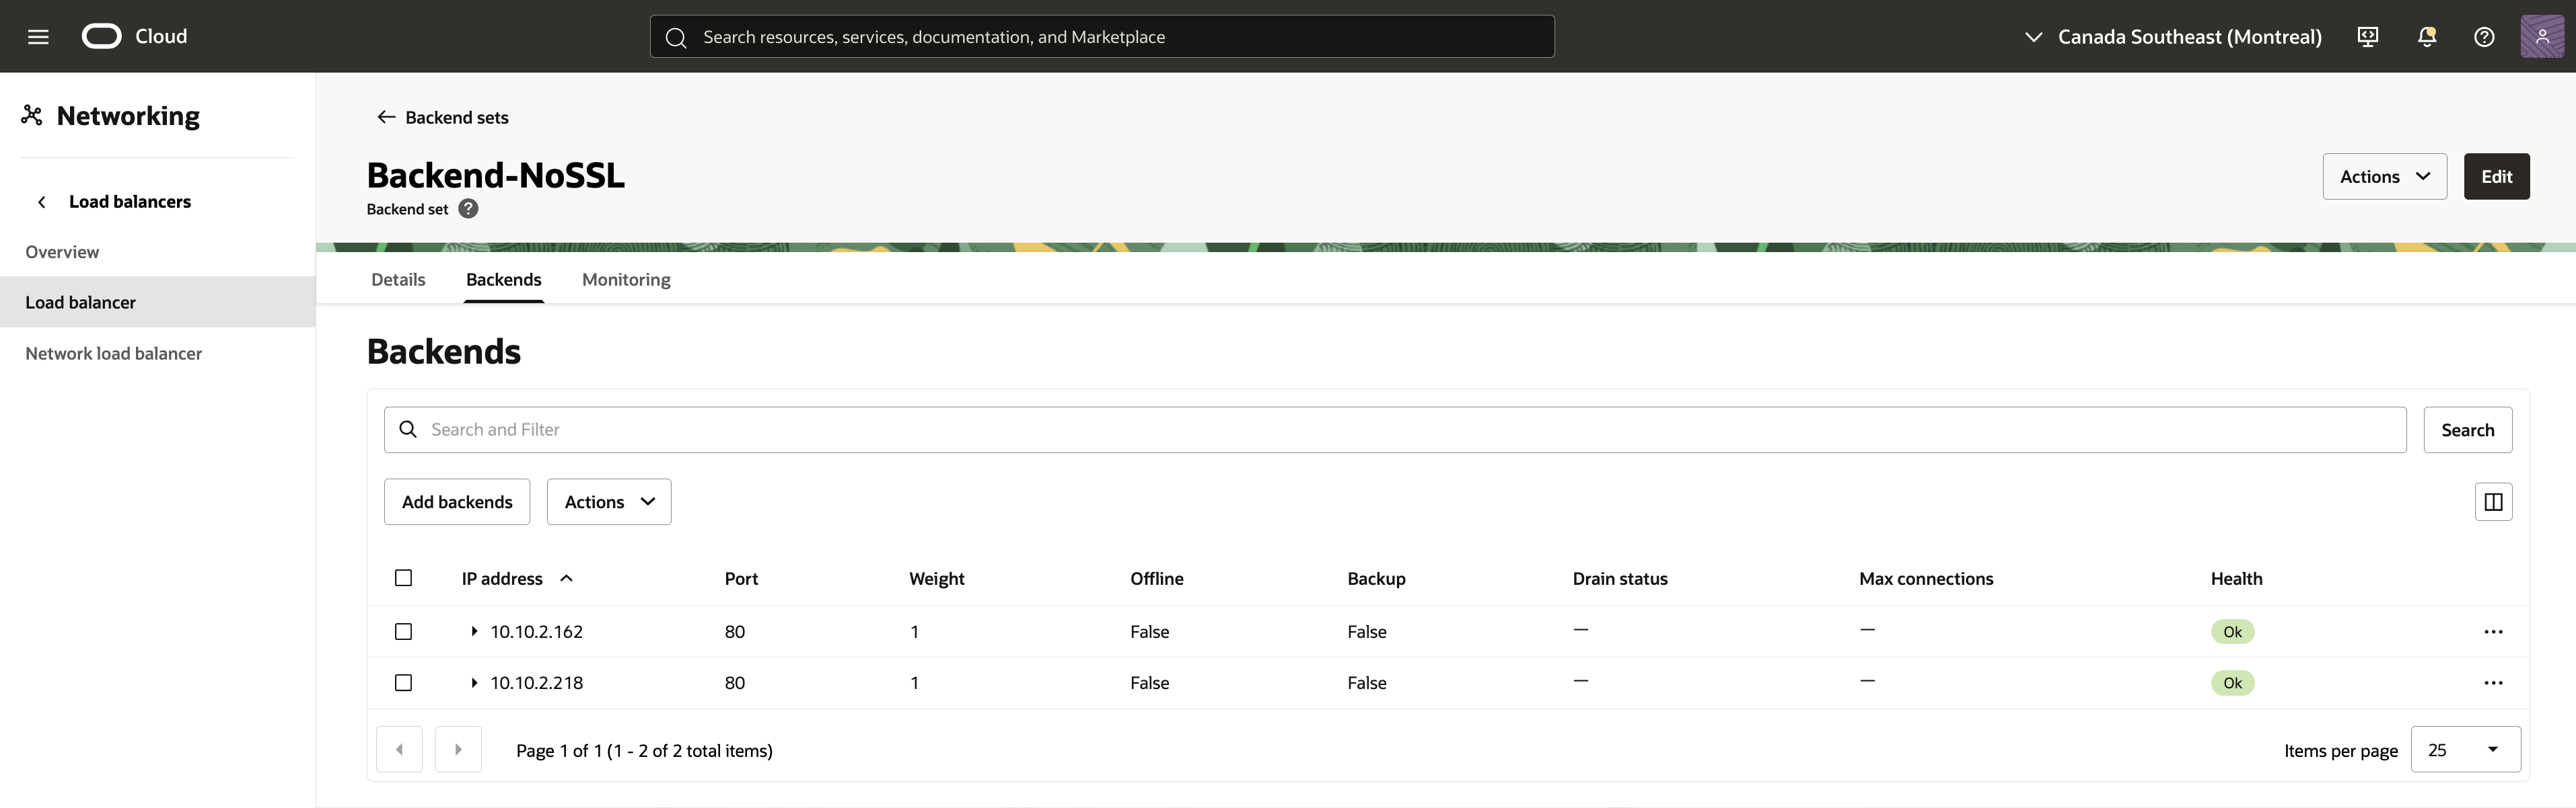2576x808 pixels.
Task: Open the main navigation hamburger menu
Action: coord(37,36)
